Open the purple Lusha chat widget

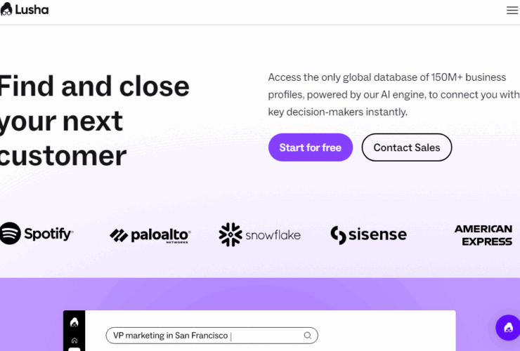[508, 327]
